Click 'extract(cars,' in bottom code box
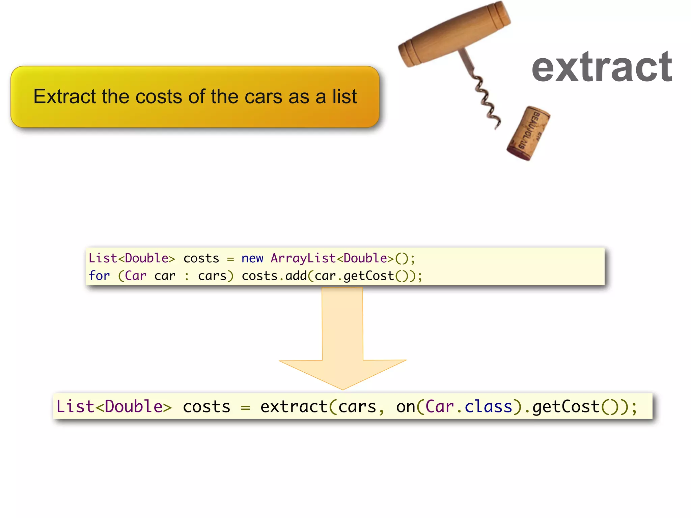 [322, 407]
